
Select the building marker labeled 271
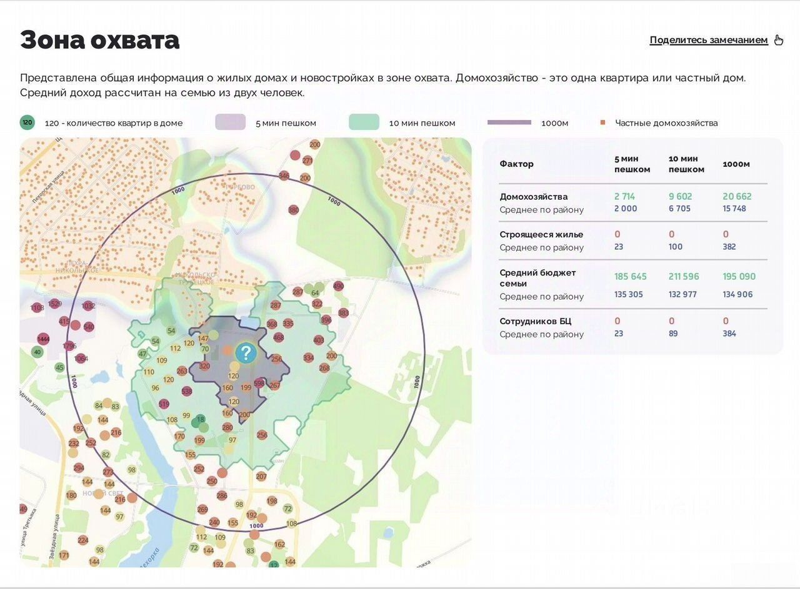tap(307, 161)
